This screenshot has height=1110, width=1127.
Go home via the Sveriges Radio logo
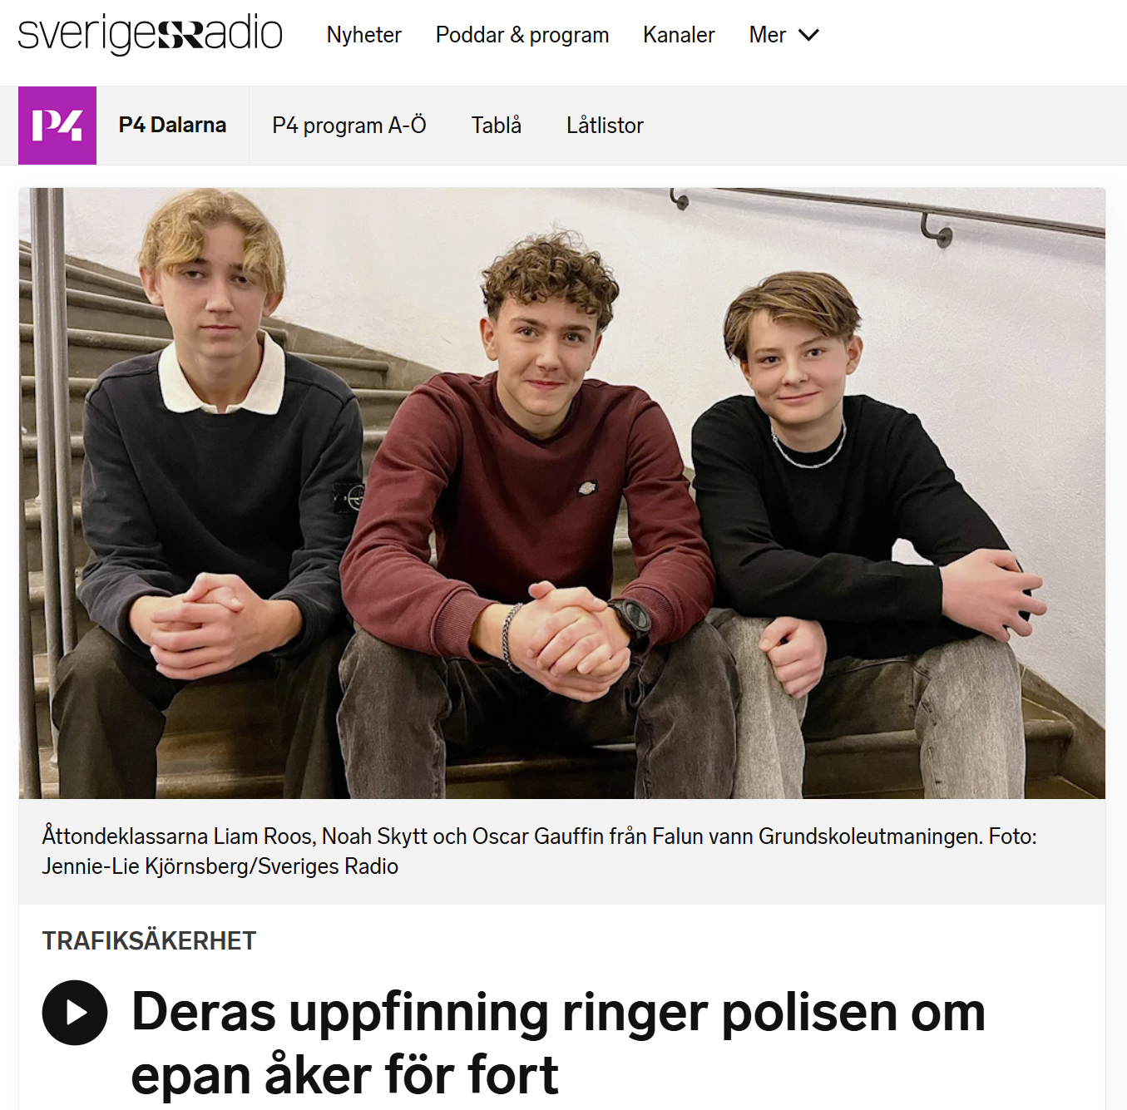(x=150, y=34)
